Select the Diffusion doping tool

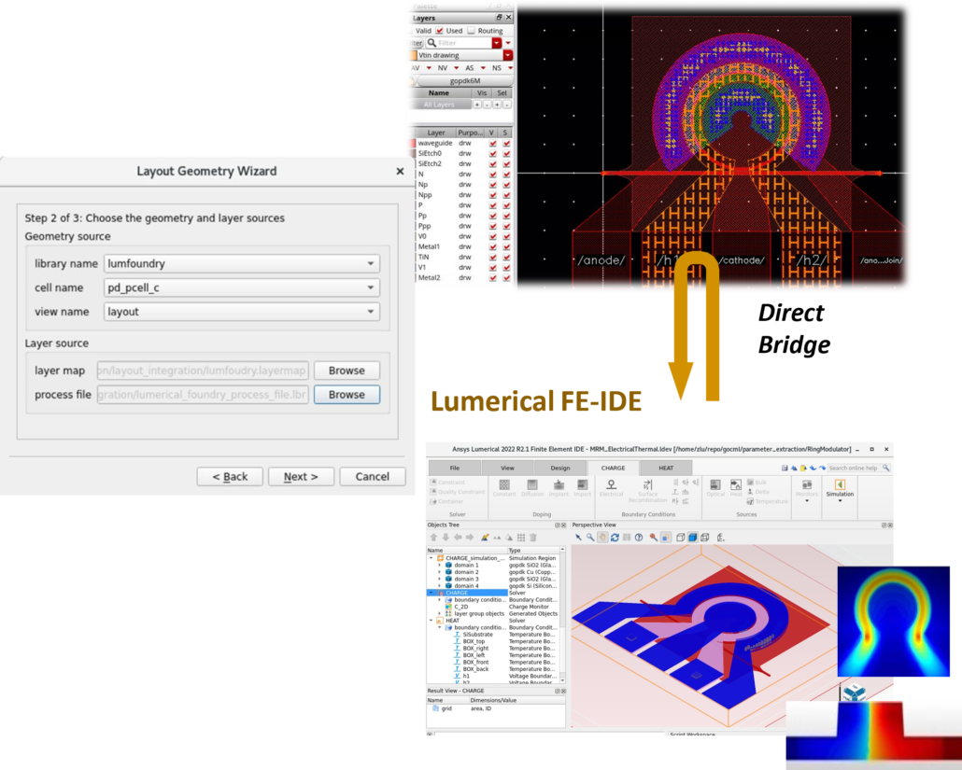point(531,487)
